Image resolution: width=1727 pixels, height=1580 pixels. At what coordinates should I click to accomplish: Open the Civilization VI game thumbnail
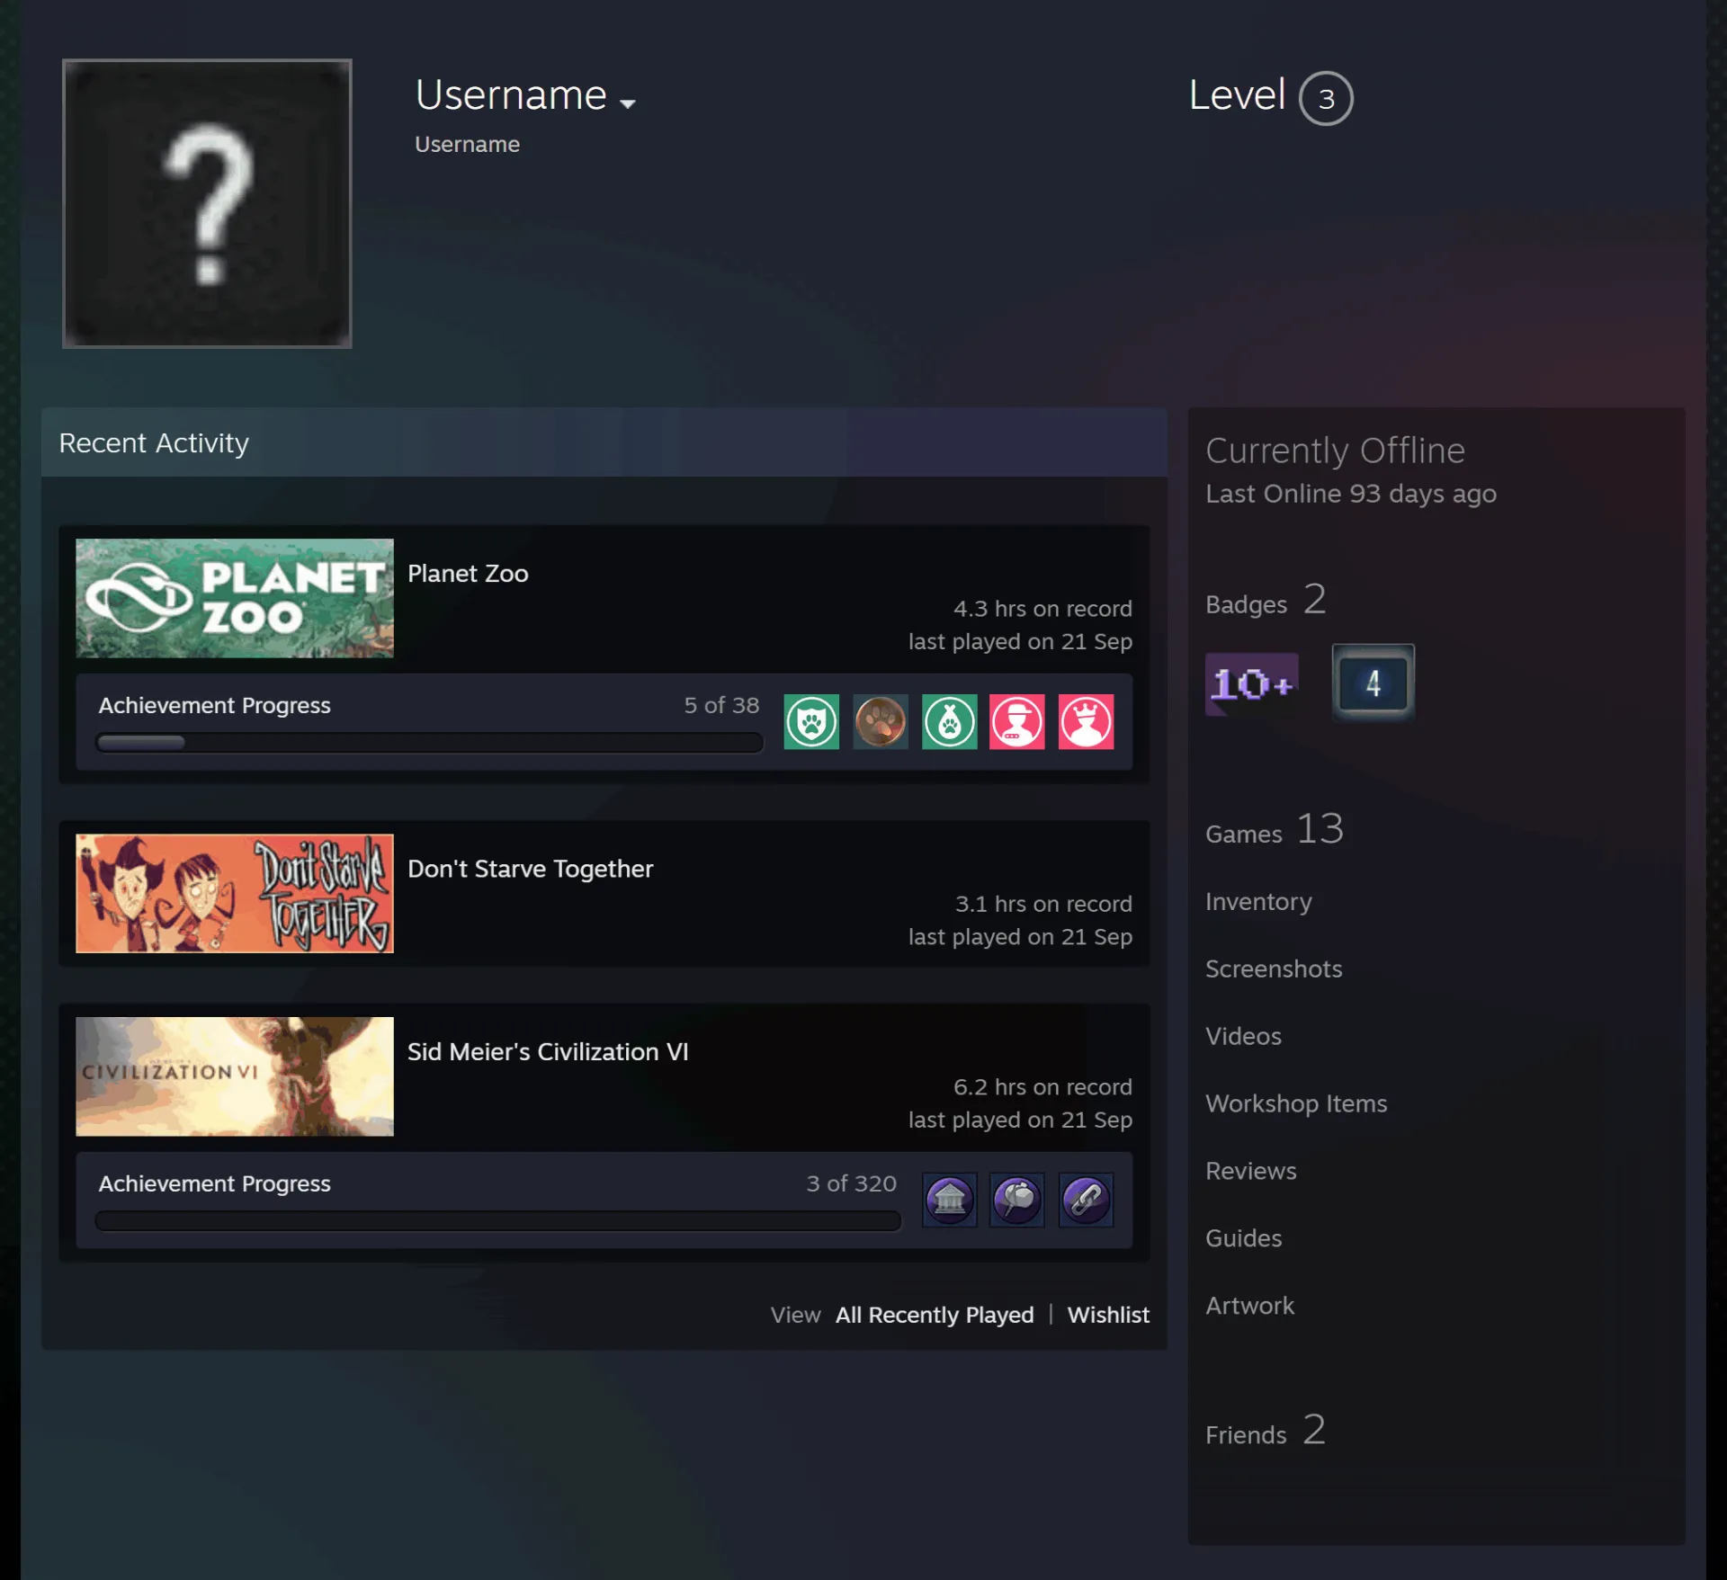[x=235, y=1076]
